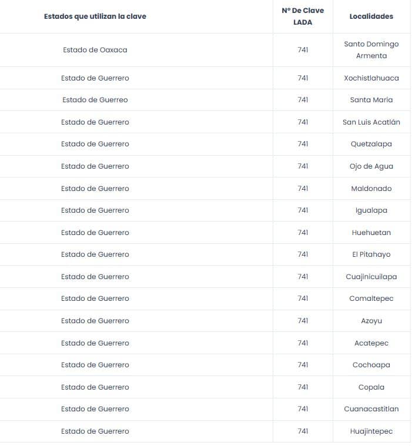This screenshot has height=446, width=412.
Task: Select the 'Santo Domingo Armenta' locality cell
Action: tap(371, 50)
